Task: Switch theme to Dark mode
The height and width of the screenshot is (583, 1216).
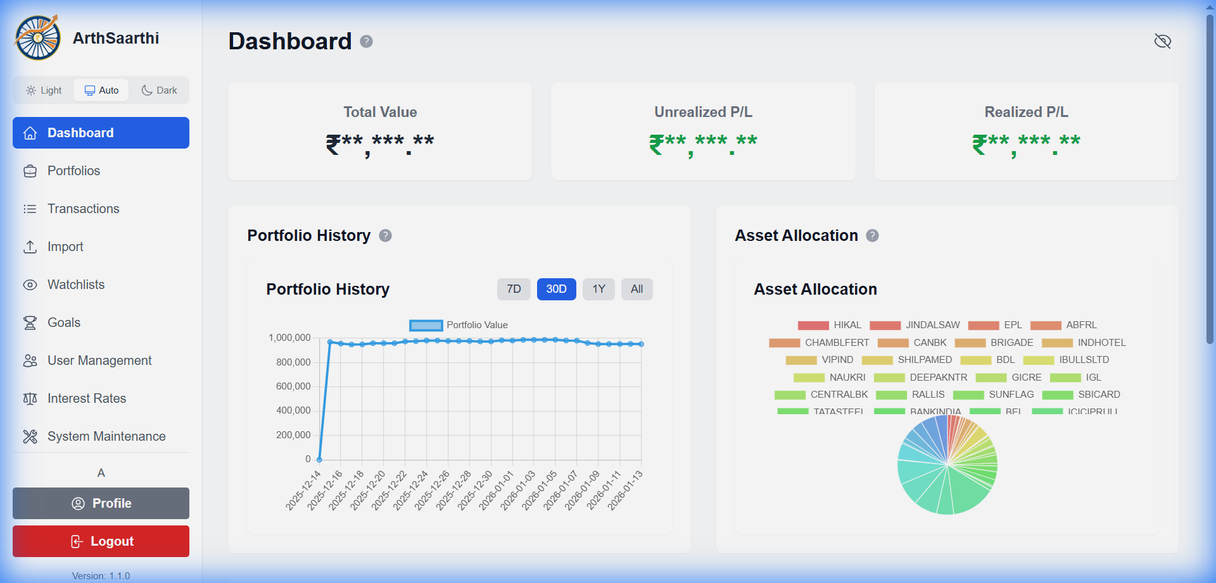Action: click(158, 90)
